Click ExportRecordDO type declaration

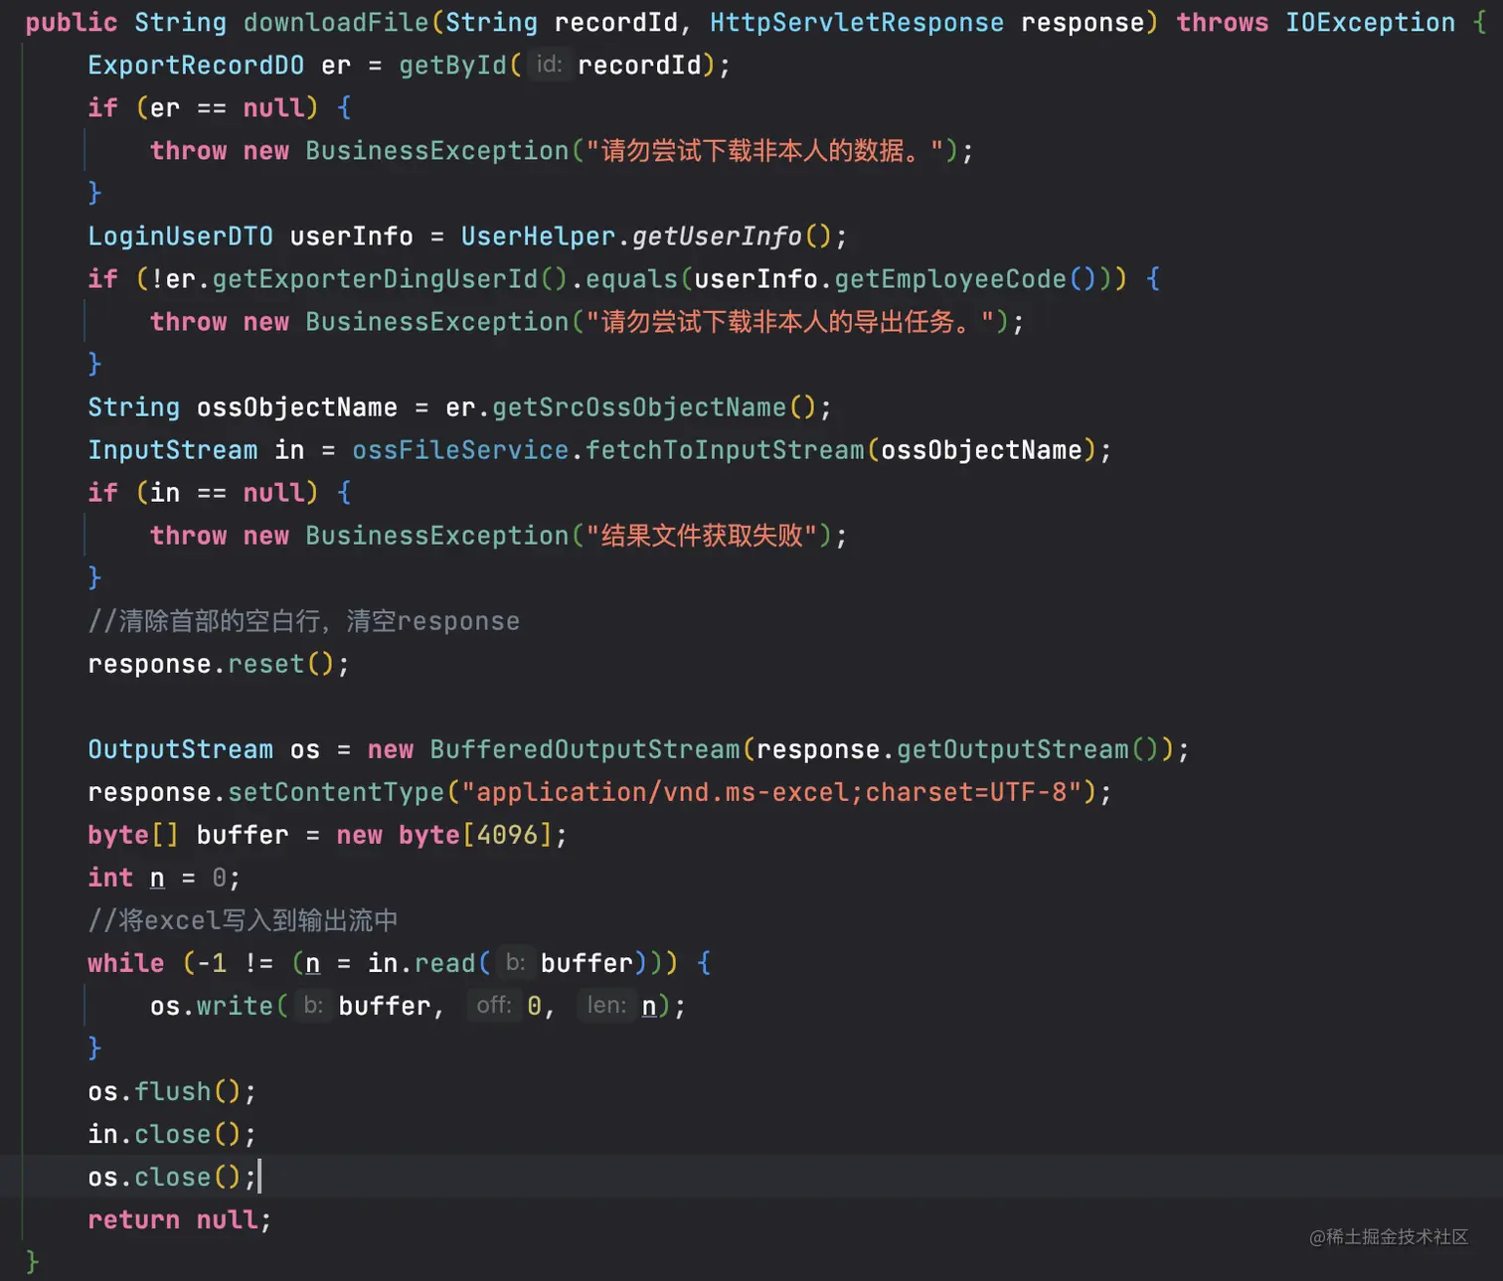(196, 65)
